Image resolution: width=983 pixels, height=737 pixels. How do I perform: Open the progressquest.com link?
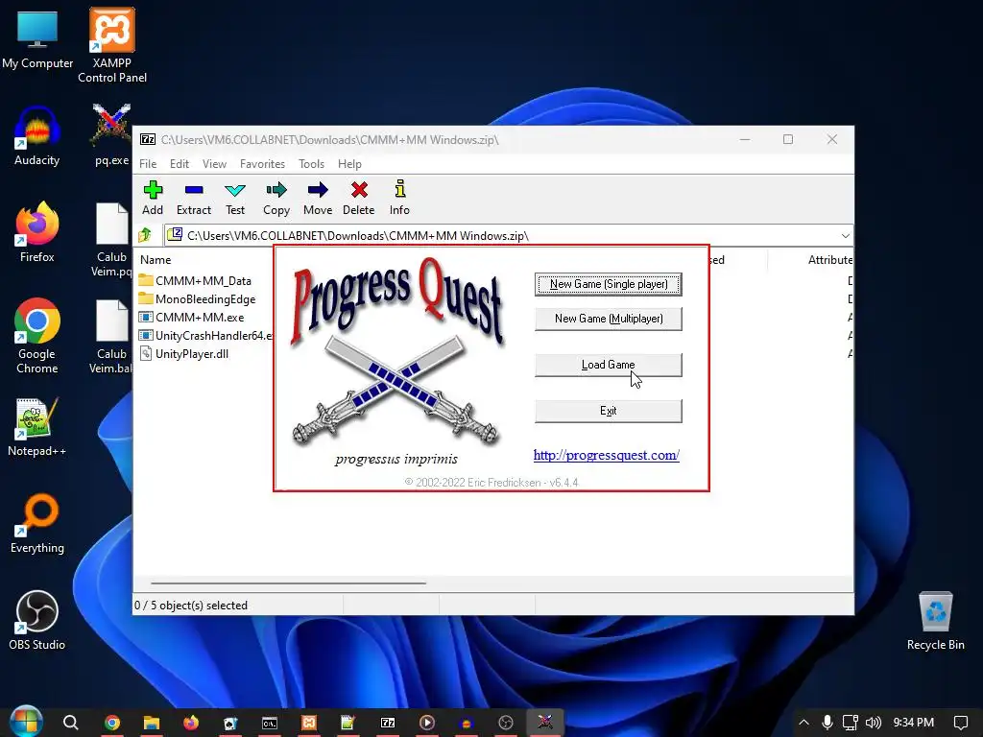(607, 455)
